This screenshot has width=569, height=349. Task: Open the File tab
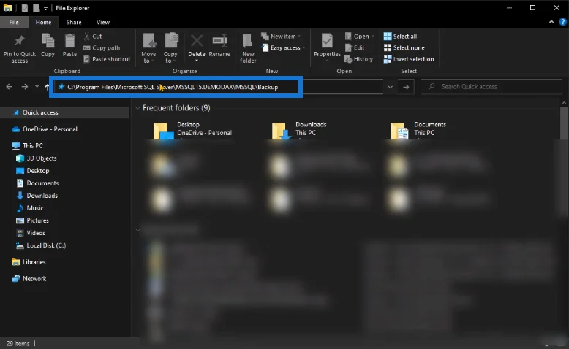coord(14,22)
